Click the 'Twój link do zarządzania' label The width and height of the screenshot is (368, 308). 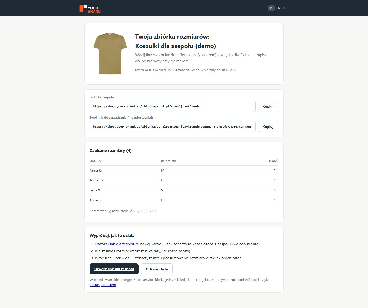point(121,117)
